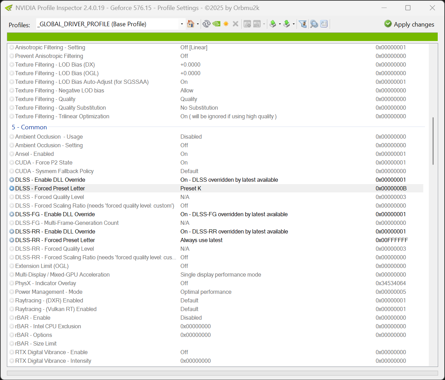Click the gear icon beside rBAR - Enable

click(12, 318)
